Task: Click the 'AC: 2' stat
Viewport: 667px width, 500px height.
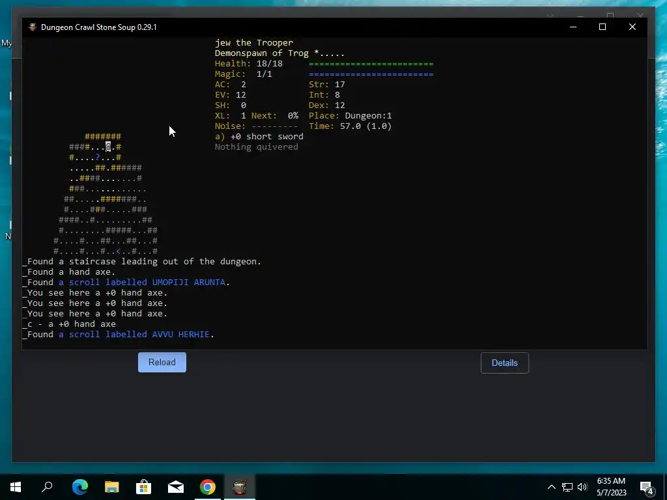Action: point(231,84)
